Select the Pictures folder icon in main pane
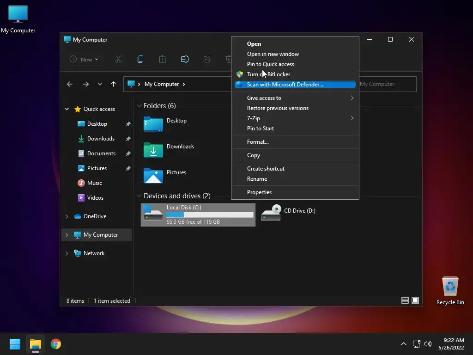The image size is (473, 355). 153,176
